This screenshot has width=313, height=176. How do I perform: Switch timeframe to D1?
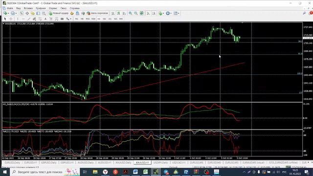tap(110, 19)
